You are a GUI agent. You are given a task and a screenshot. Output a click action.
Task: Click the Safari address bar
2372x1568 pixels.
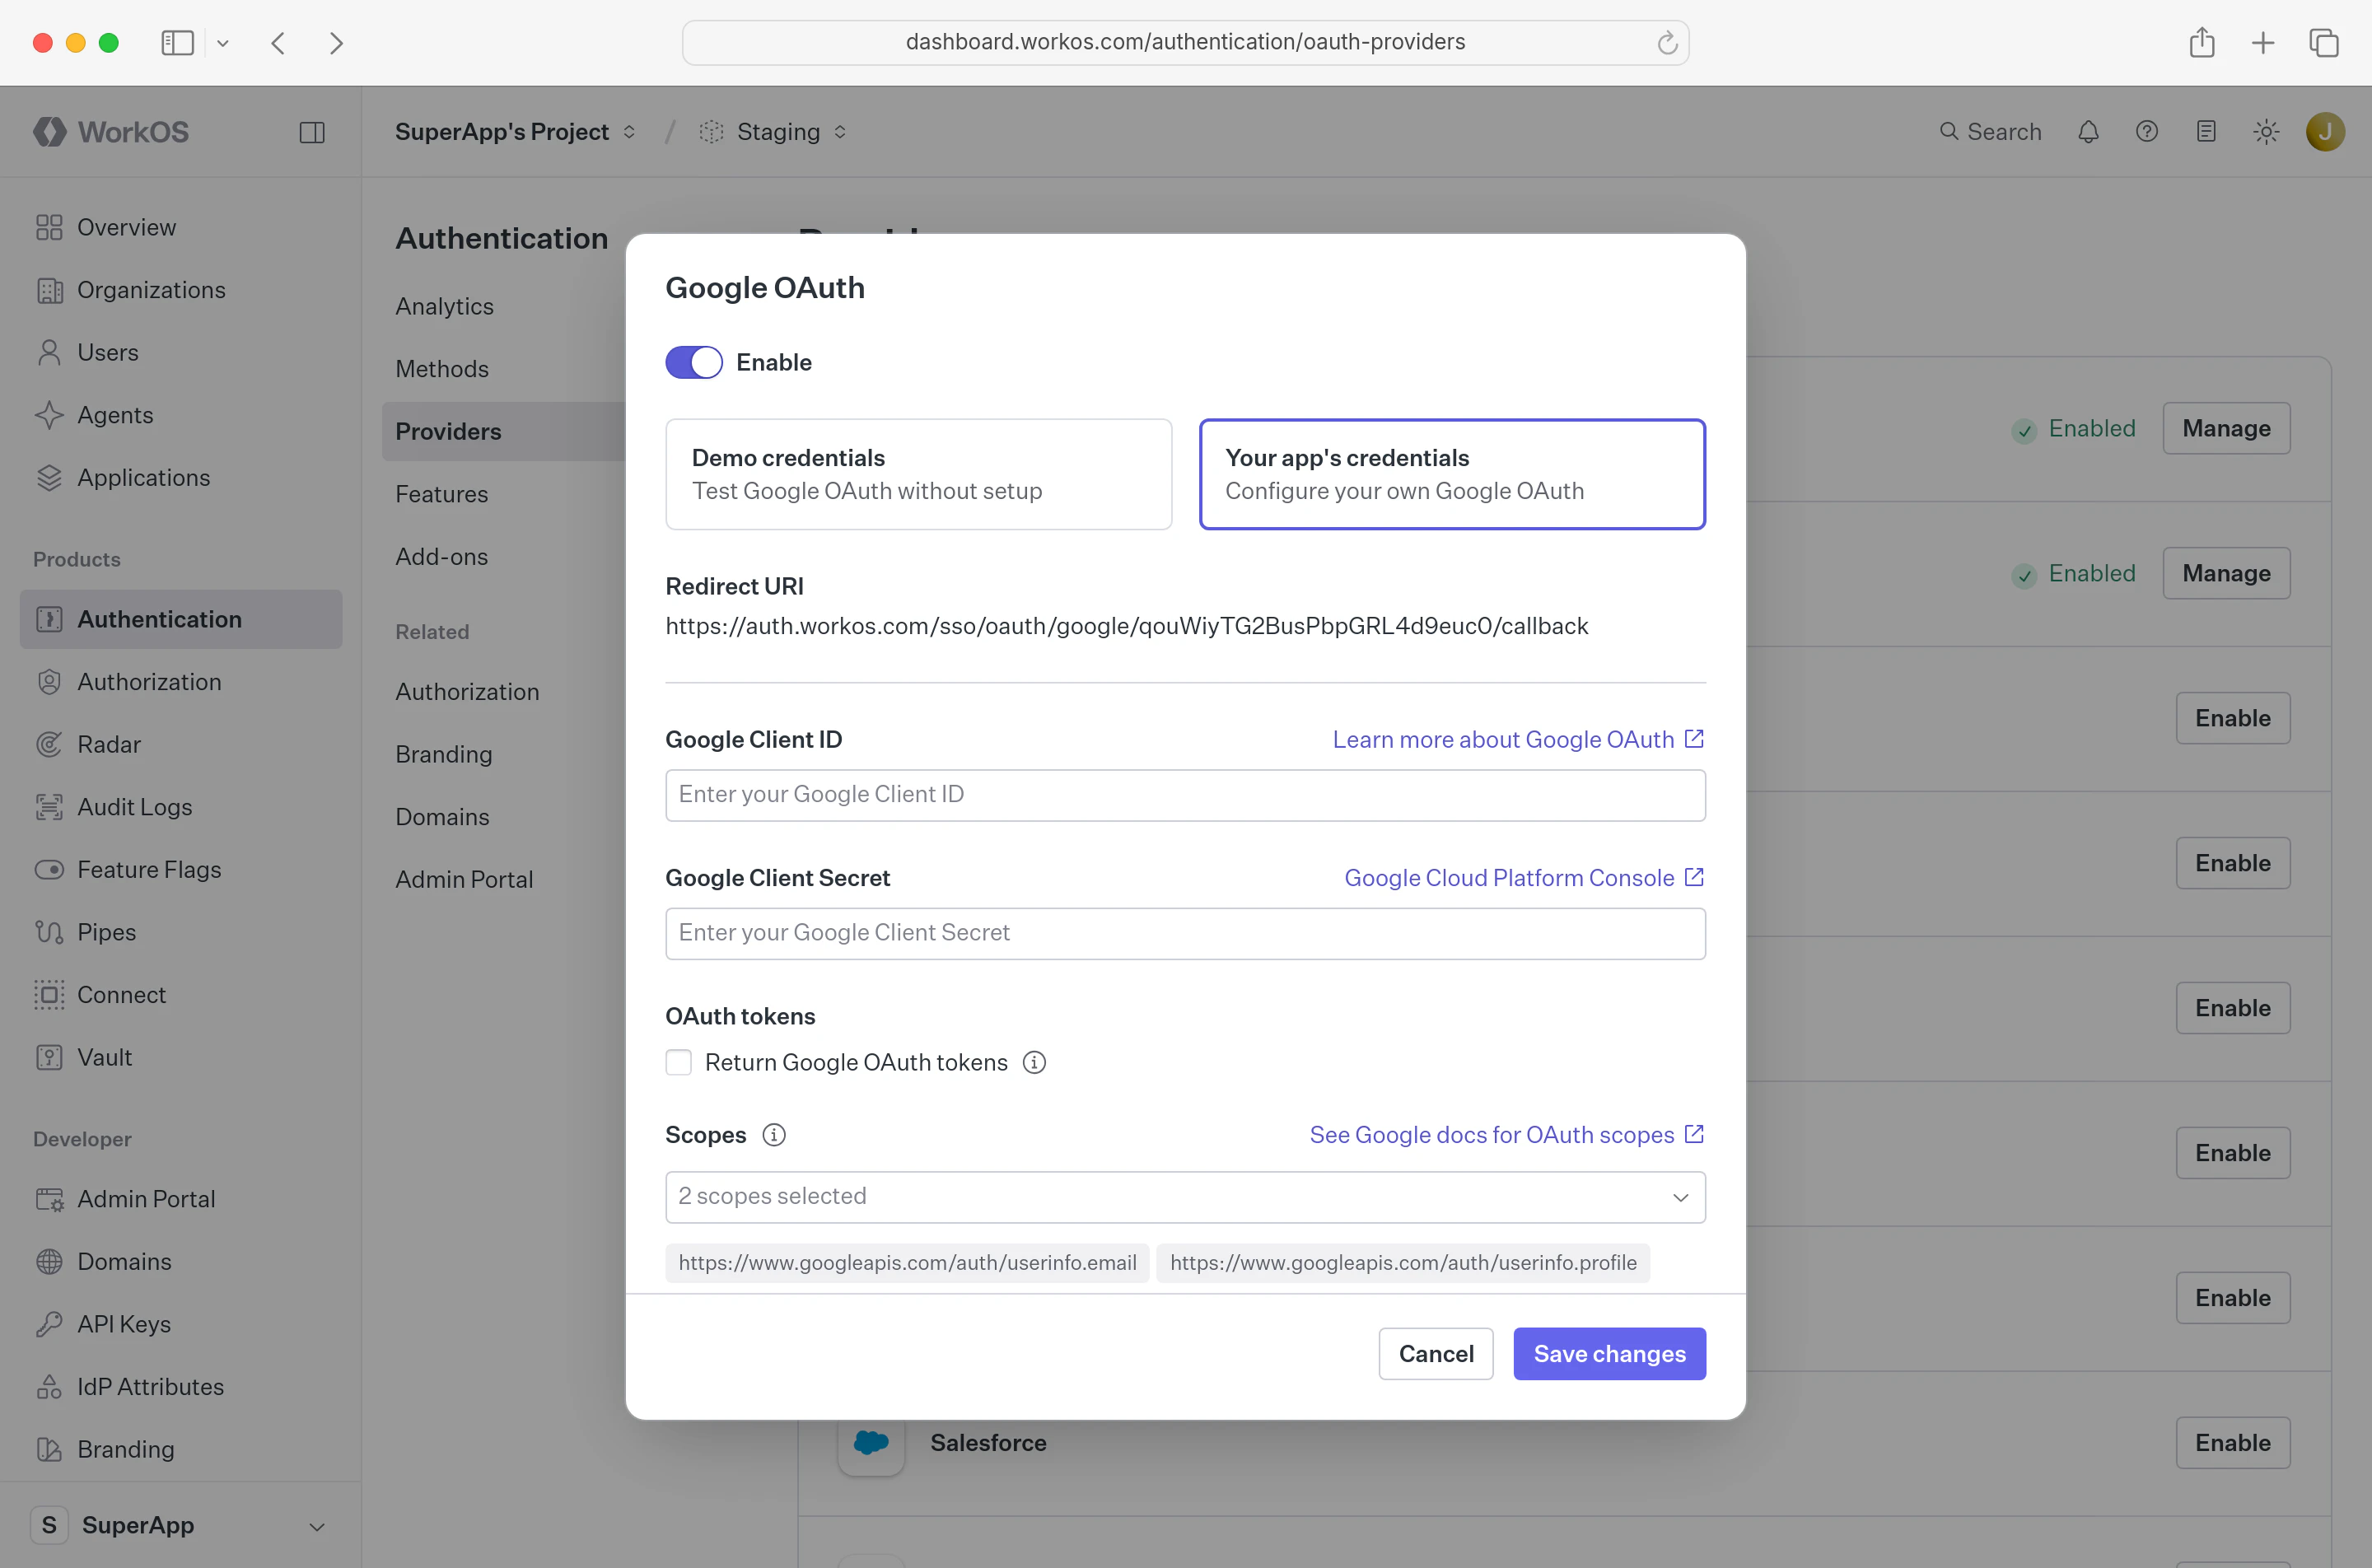click(x=1185, y=42)
